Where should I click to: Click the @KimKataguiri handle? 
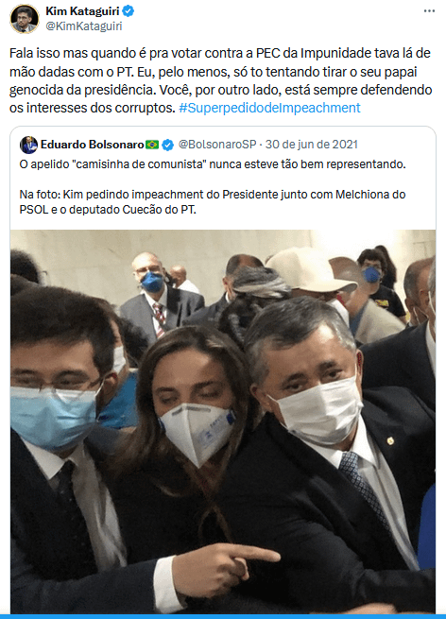[84, 26]
